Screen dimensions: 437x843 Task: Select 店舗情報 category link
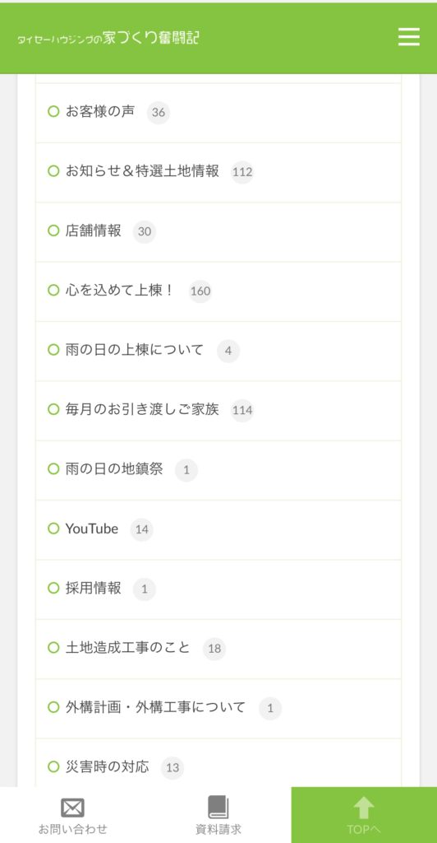tap(94, 231)
